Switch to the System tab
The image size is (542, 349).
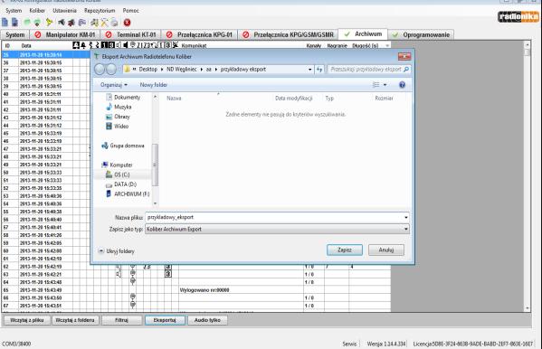tap(15, 35)
